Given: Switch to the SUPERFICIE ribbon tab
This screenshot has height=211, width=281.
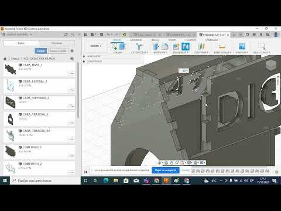Looking at the screenshot, I should point(136,40).
